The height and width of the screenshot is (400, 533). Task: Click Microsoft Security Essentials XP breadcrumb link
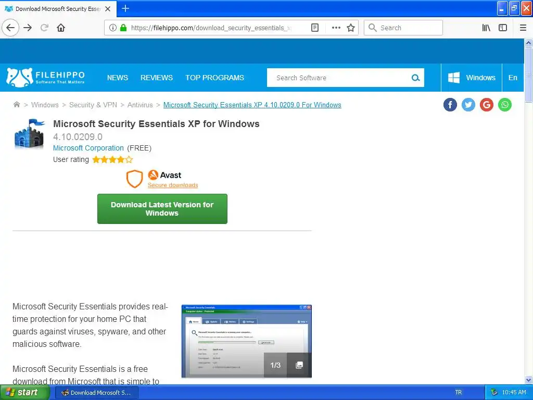252,105
